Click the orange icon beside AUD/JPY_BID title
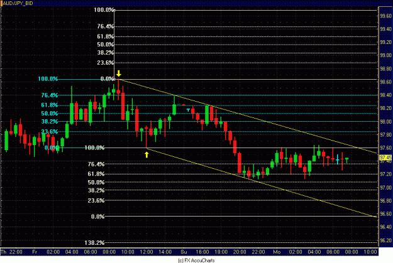393x263 pixels. [x=1, y=3]
